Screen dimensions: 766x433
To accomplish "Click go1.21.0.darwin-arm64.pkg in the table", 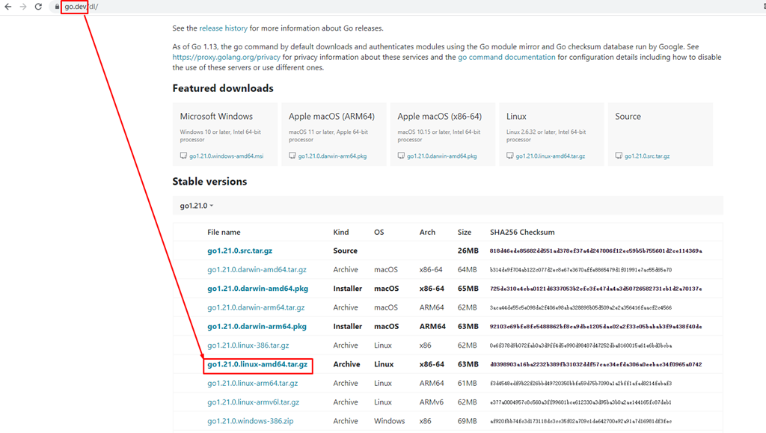I will click(x=257, y=327).
